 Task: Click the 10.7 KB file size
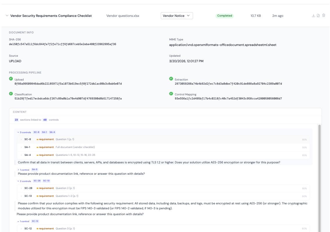[x=256, y=16]
